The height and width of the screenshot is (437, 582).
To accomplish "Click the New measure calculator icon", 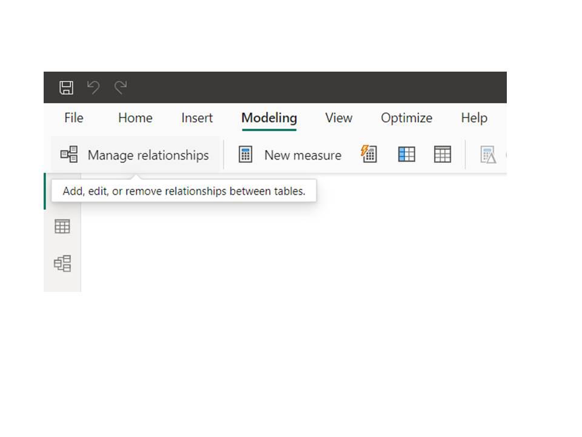I will [x=246, y=154].
